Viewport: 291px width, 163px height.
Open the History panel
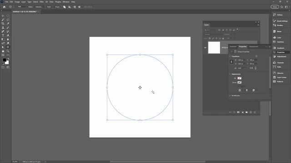click(x=280, y=15)
